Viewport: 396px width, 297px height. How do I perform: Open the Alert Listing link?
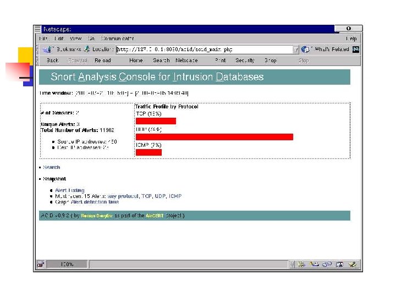[x=70, y=190]
